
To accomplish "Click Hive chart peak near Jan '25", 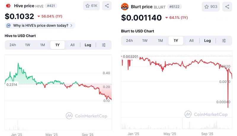I will coord(18,63).
